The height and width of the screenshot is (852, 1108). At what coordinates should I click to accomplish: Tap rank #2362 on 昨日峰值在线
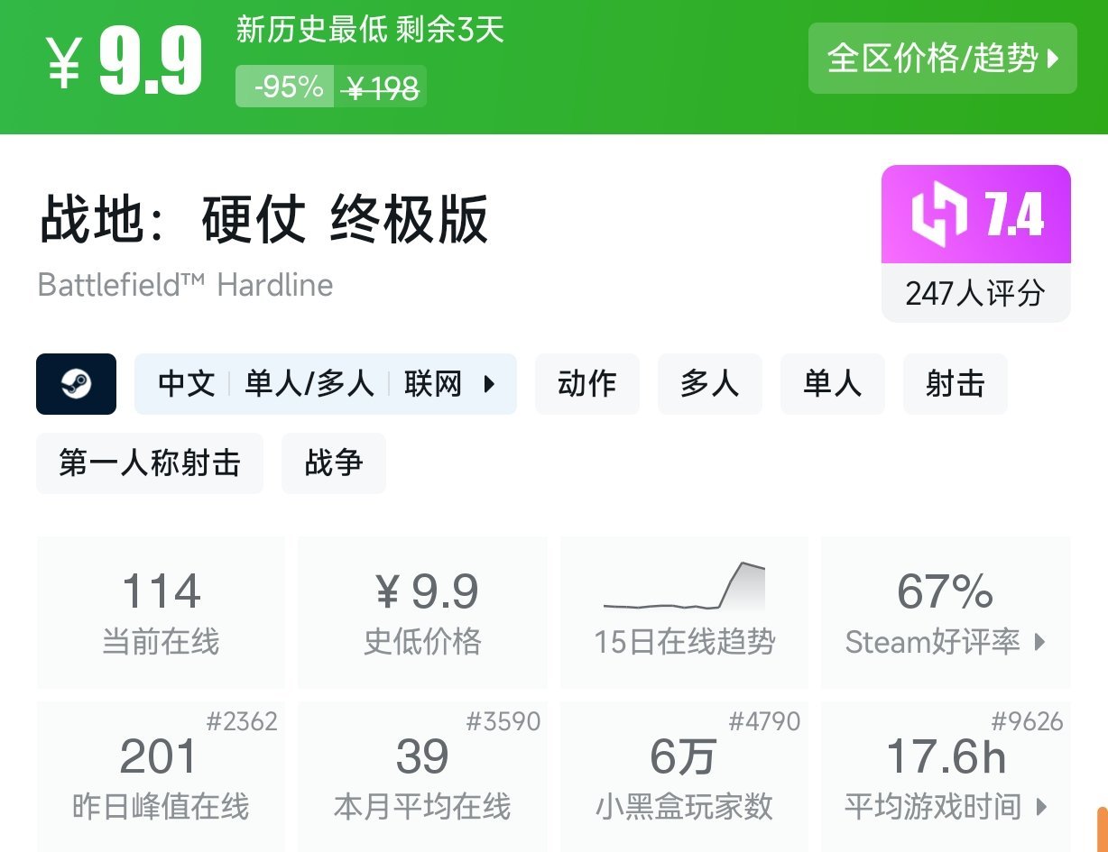[x=242, y=721]
